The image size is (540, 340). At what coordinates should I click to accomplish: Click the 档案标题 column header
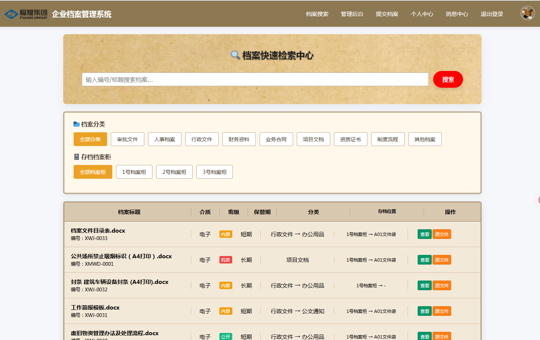[x=129, y=212]
